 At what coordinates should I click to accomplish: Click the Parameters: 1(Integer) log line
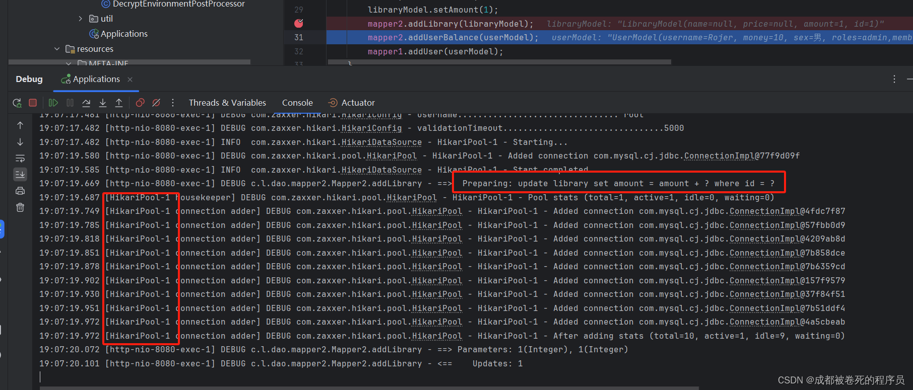pyautogui.click(x=334, y=350)
